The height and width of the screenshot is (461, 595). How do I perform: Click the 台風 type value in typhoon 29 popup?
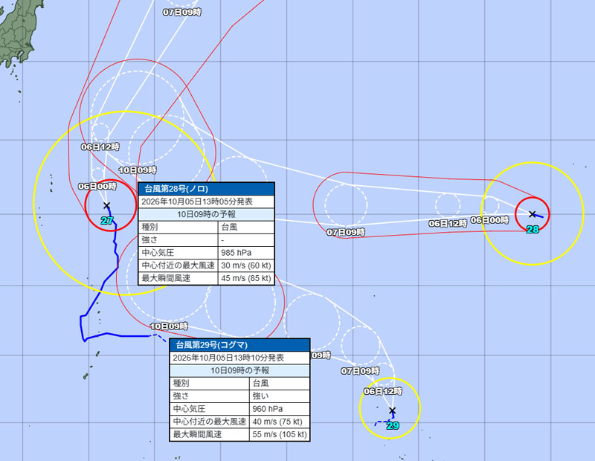[261, 383]
